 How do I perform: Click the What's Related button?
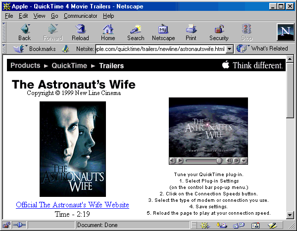tap(263, 48)
